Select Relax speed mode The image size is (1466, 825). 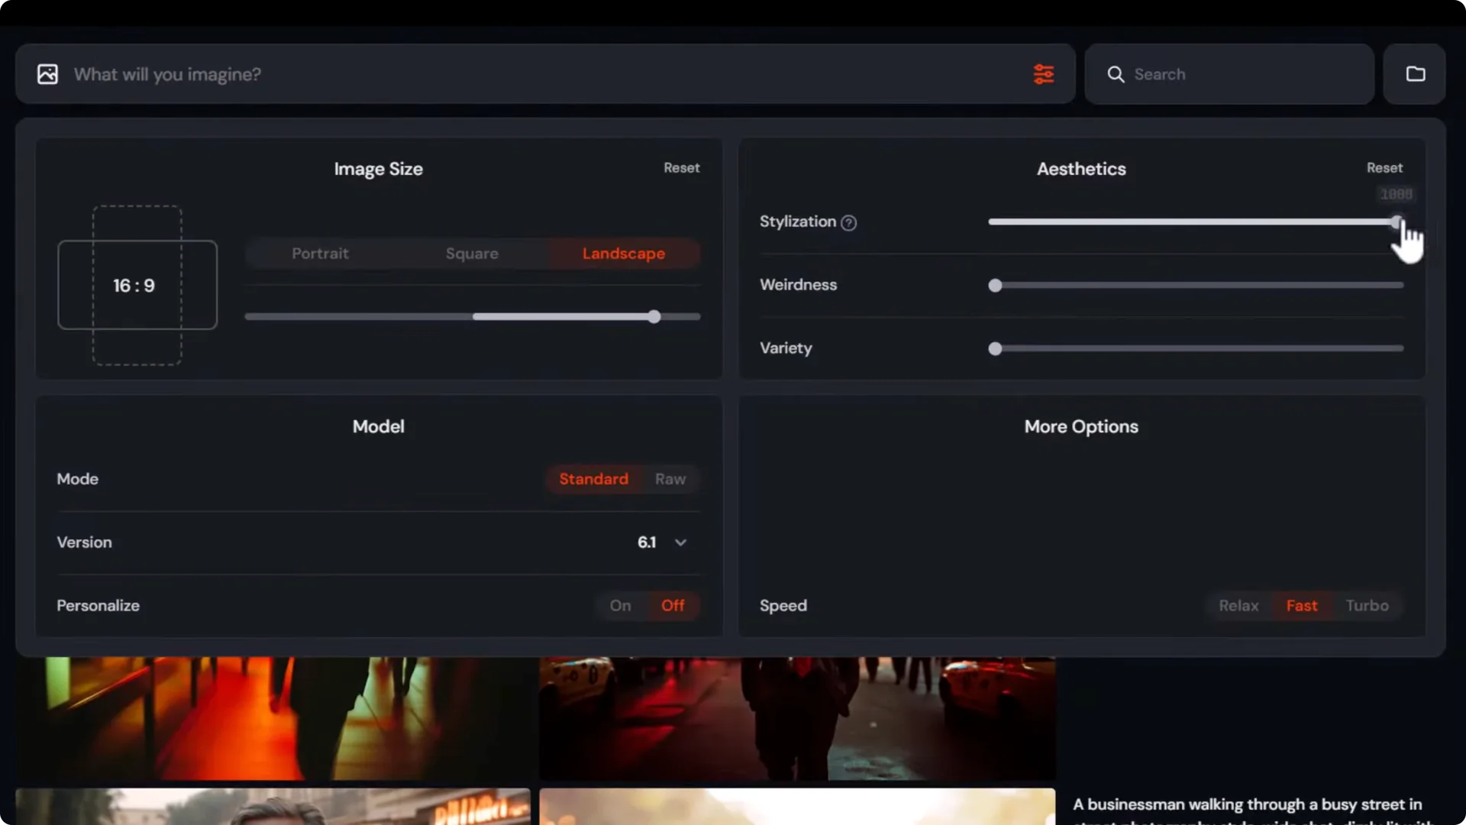coord(1238,605)
